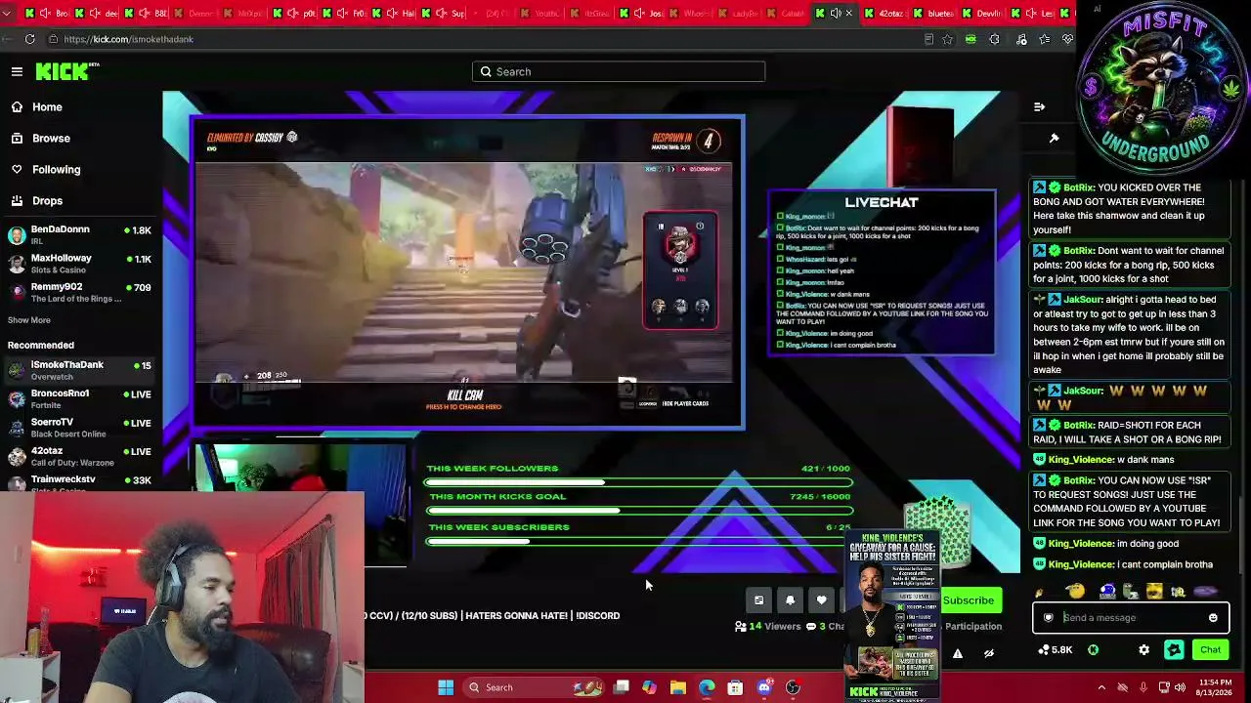Switch to the Catalst browser tab

coord(788,14)
